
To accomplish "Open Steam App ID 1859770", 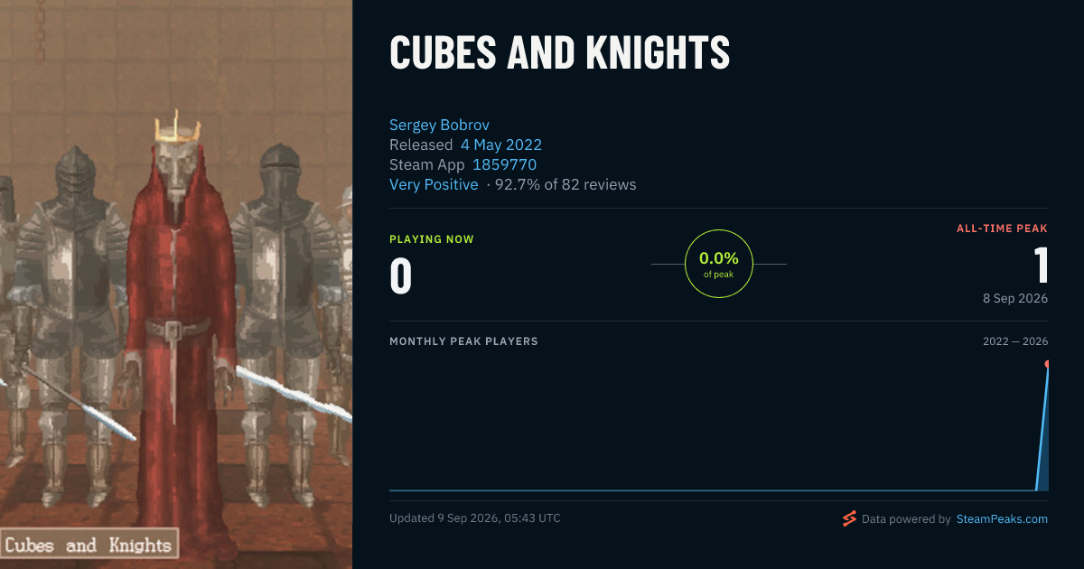I will click(x=504, y=164).
